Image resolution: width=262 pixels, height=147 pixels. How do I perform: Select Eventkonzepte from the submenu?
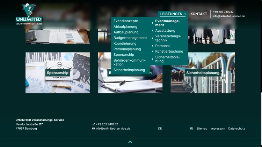point(126,21)
